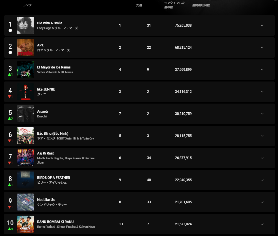Click the RANU BOMBAI KI RANU title
The image size is (278, 236).
pyautogui.click(x=55, y=222)
